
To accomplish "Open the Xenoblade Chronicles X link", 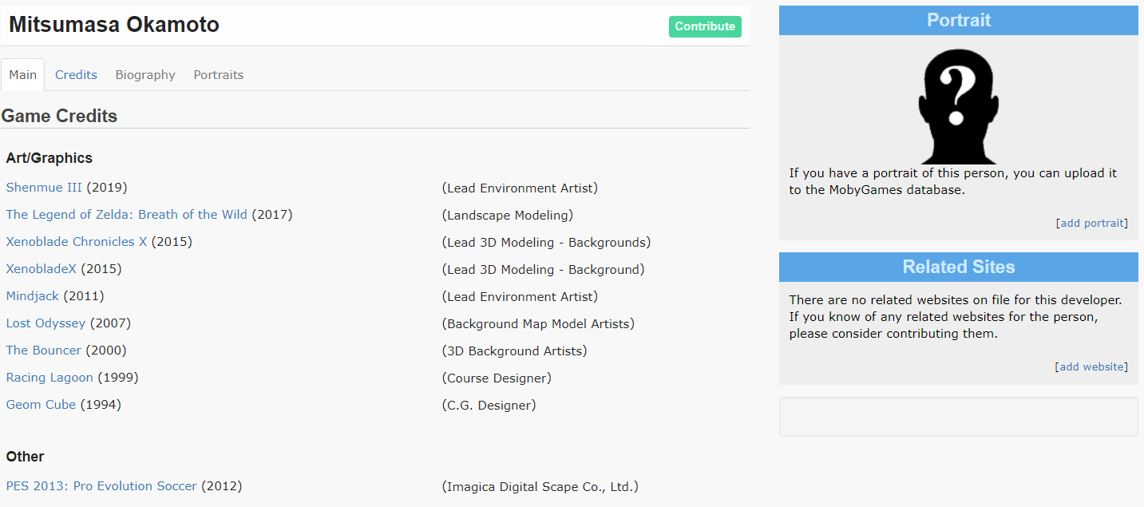I will pyautogui.click(x=77, y=242).
